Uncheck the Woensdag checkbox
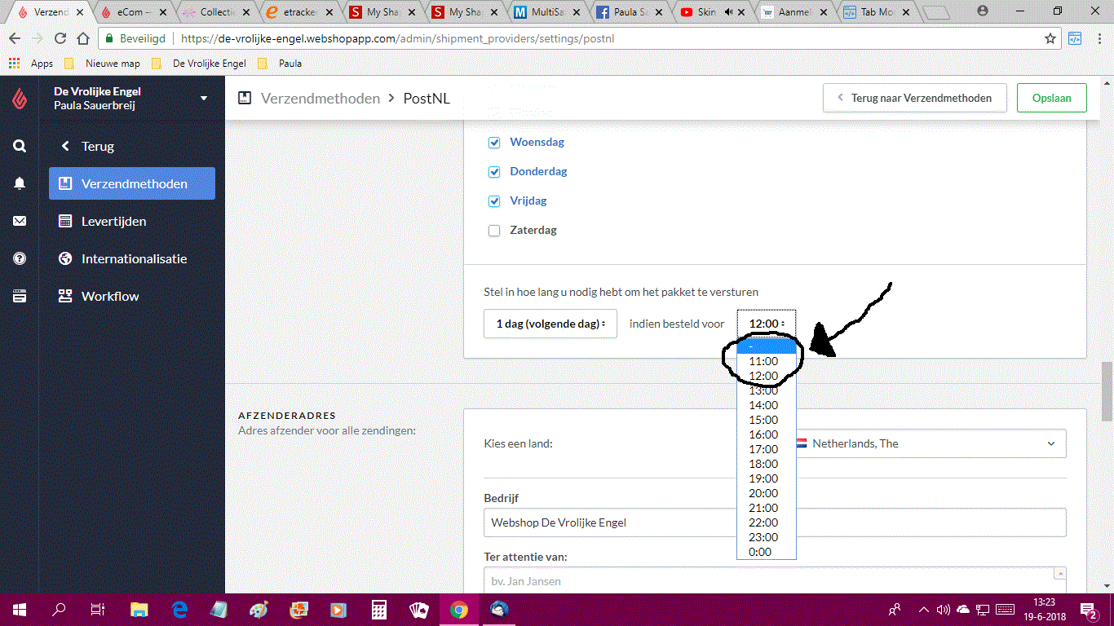1114x626 pixels. [x=494, y=143]
